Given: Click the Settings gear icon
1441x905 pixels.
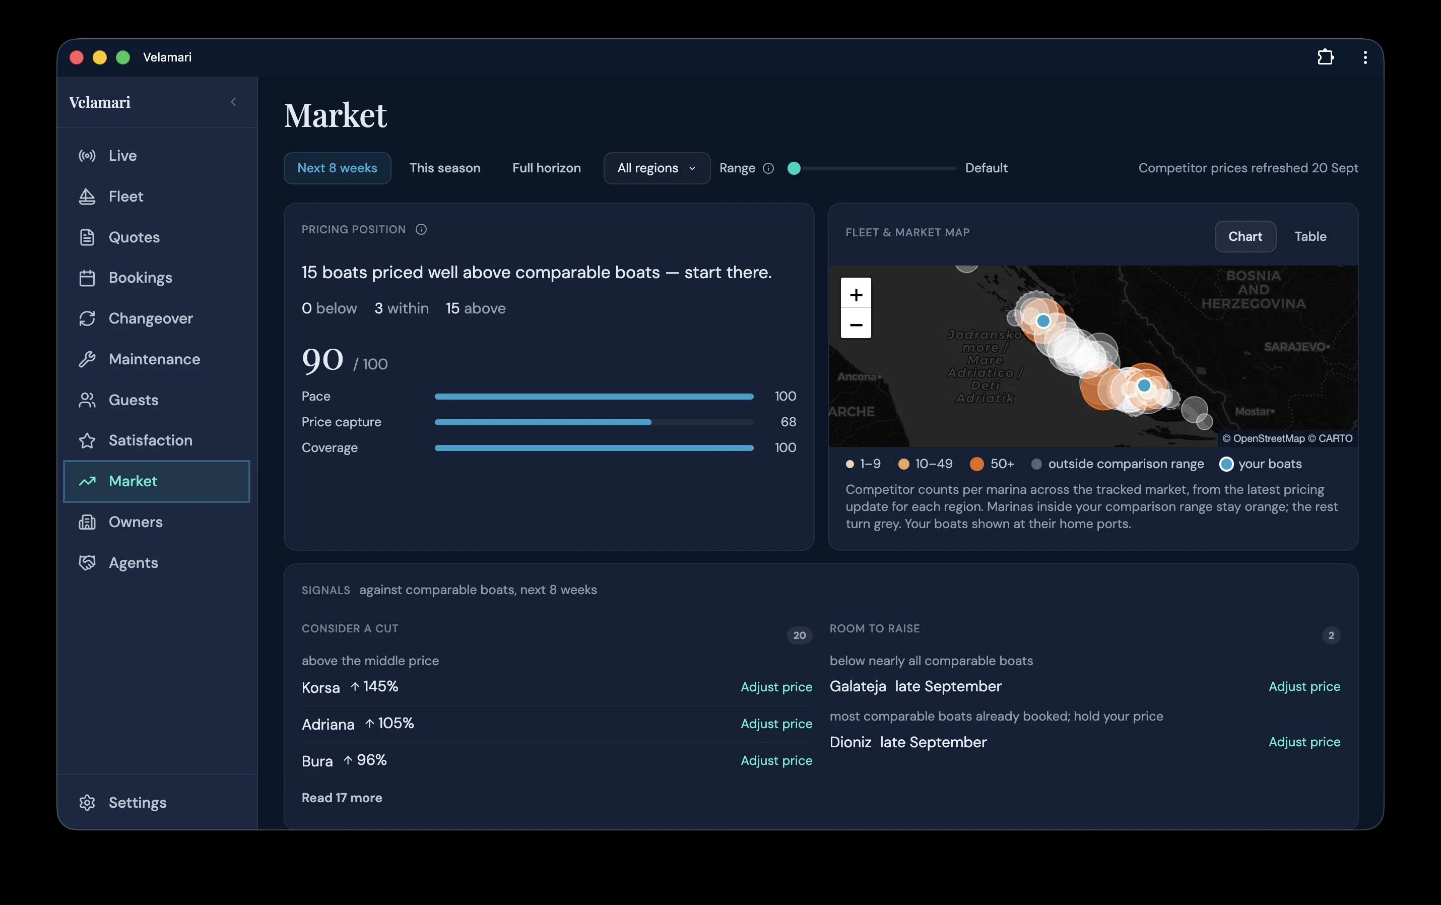Looking at the screenshot, I should tap(87, 803).
